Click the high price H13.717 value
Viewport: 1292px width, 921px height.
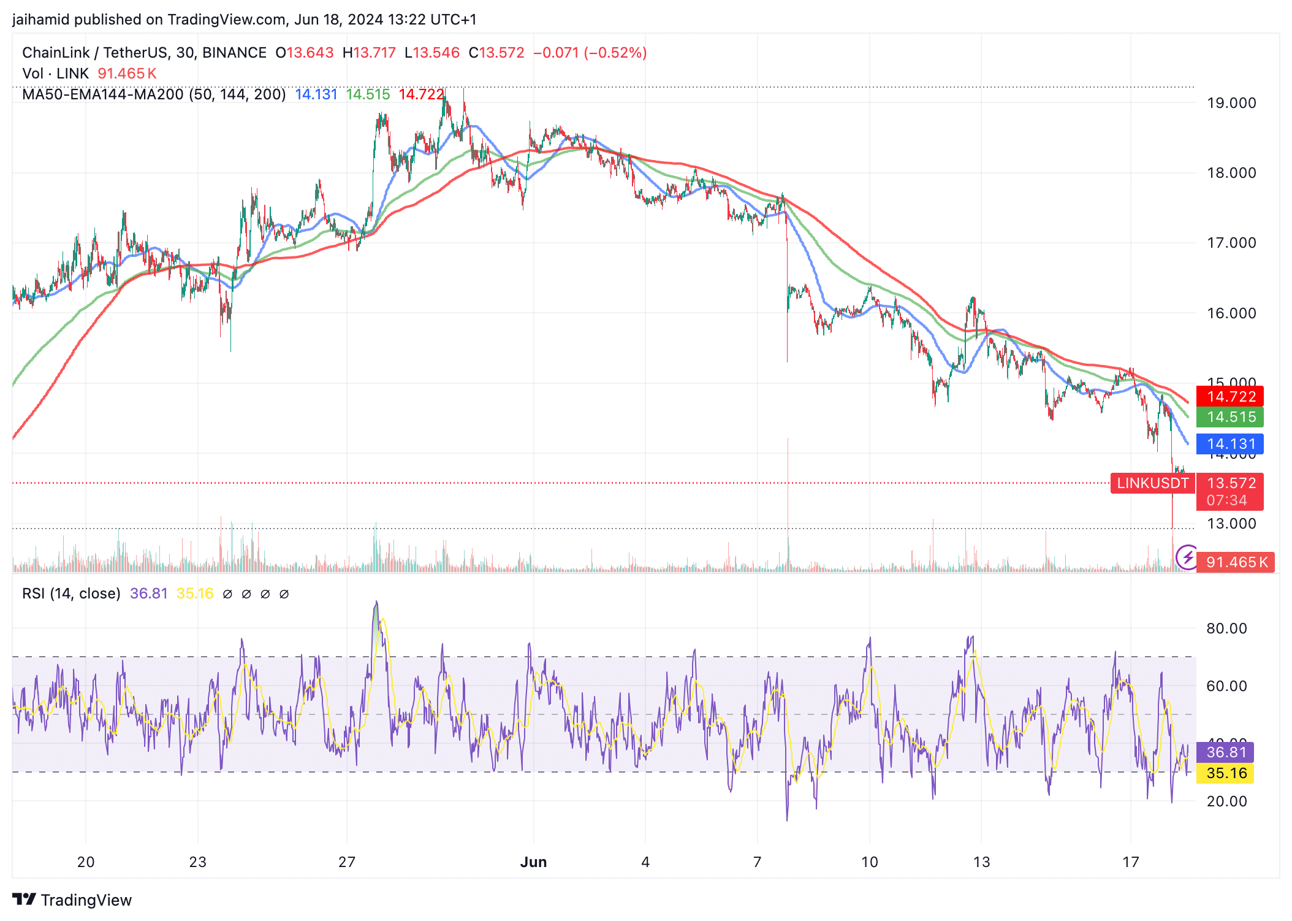click(x=369, y=53)
